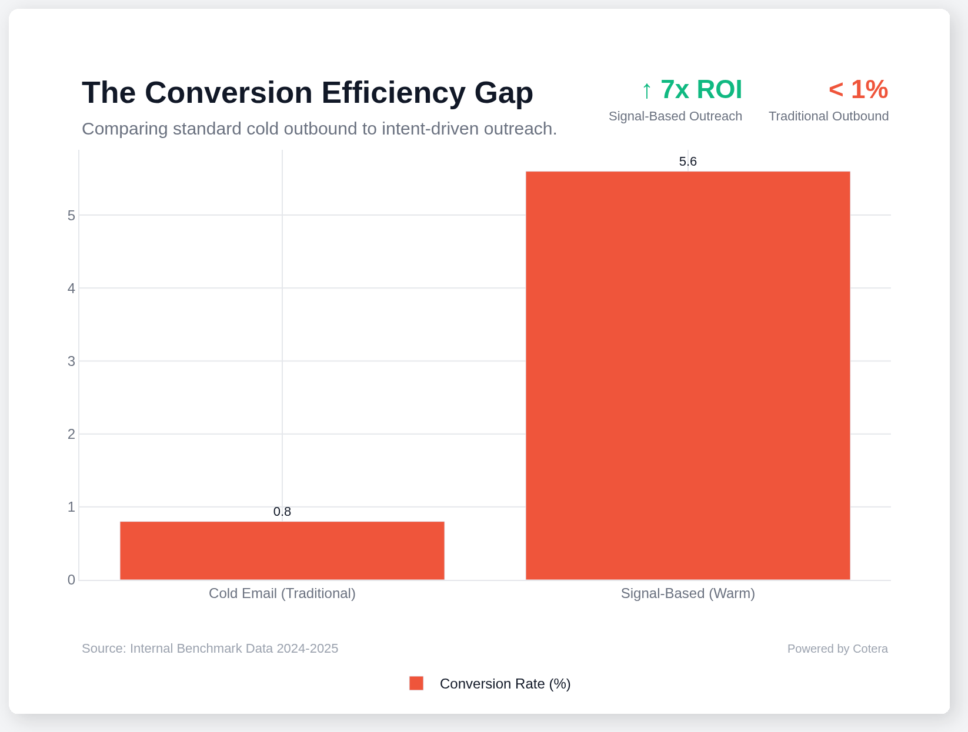The image size is (968, 732).
Task: Open the Powered by Cotera link
Action: click(837, 649)
